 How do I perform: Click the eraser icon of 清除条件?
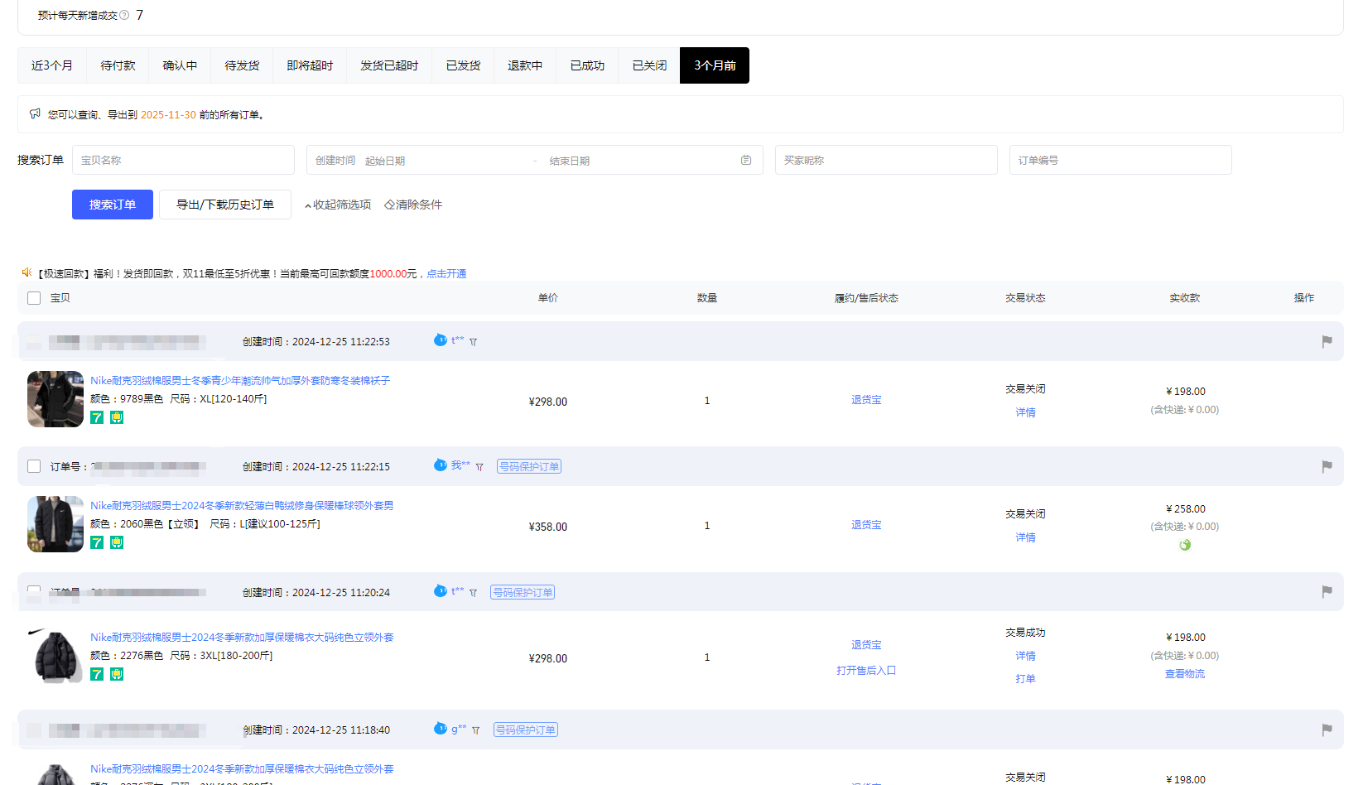389,205
